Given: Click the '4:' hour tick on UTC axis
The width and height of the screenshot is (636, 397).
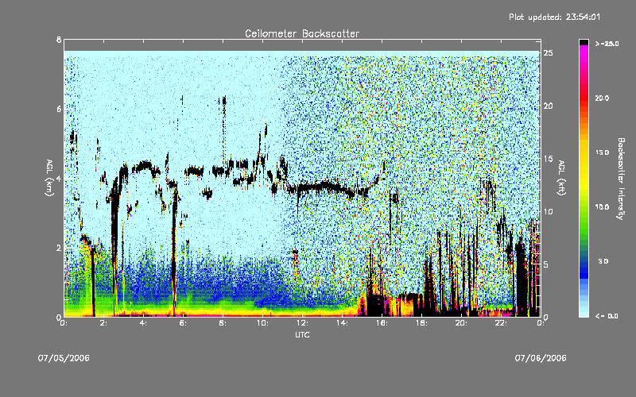Looking at the screenshot, I should pyautogui.click(x=144, y=323).
